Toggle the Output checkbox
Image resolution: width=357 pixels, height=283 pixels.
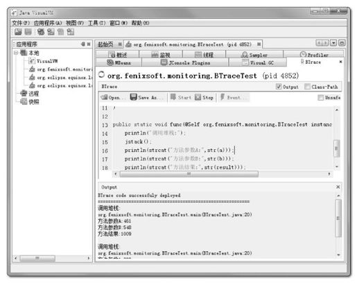279,87
